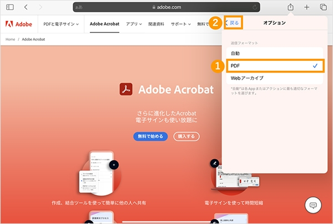Image resolution: width=333 pixels, height=224 pixels.
Task: Go to Home breadcrumb link
Action: point(10,39)
